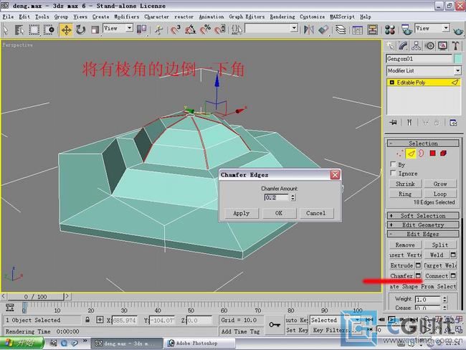The width and height of the screenshot is (466, 350).
Task: Switch to Modify command panel tab
Action: (404, 46)
